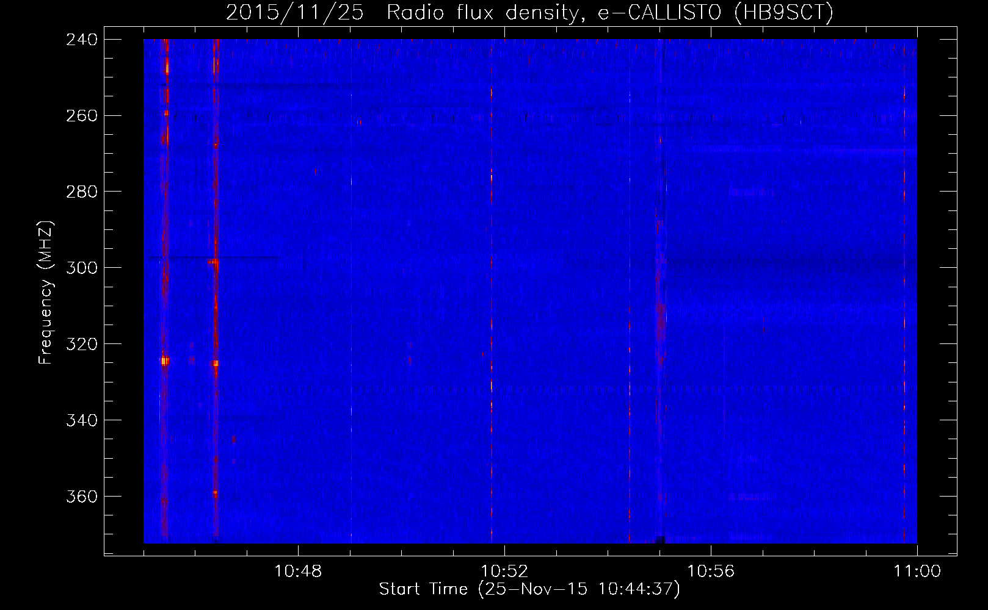Viewport: 988px width, 610px height.
Task: Click the 320 frequency tick label
Action: click(x=82, y=344)
